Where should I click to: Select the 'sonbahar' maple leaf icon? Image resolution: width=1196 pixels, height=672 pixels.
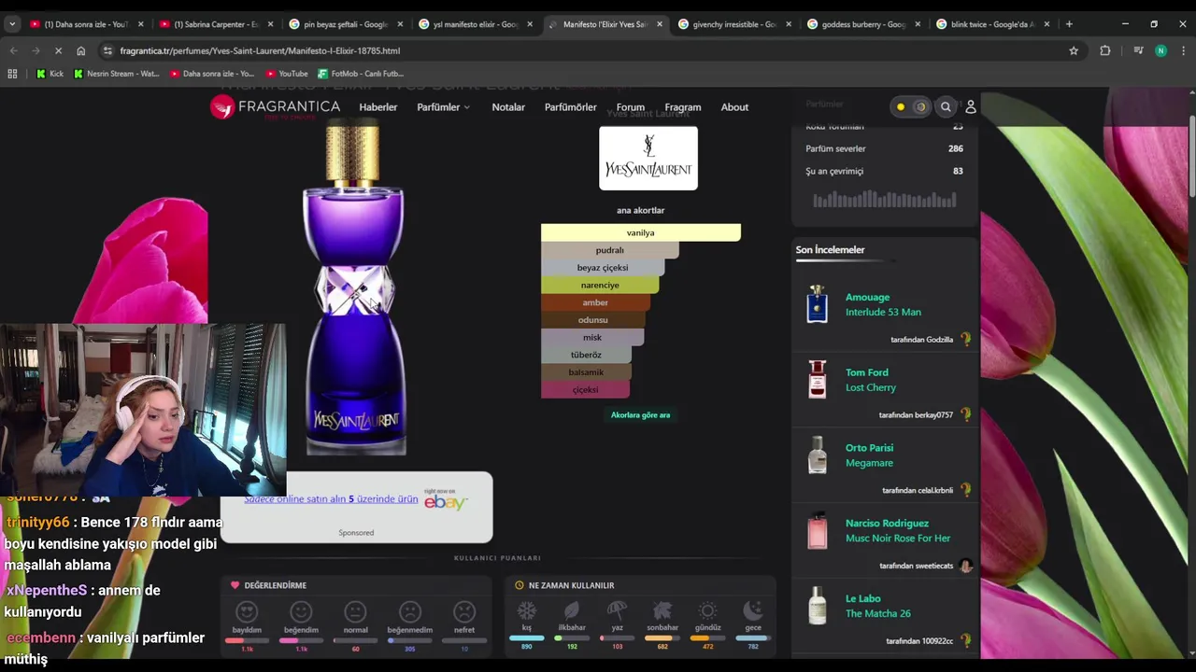662,610
